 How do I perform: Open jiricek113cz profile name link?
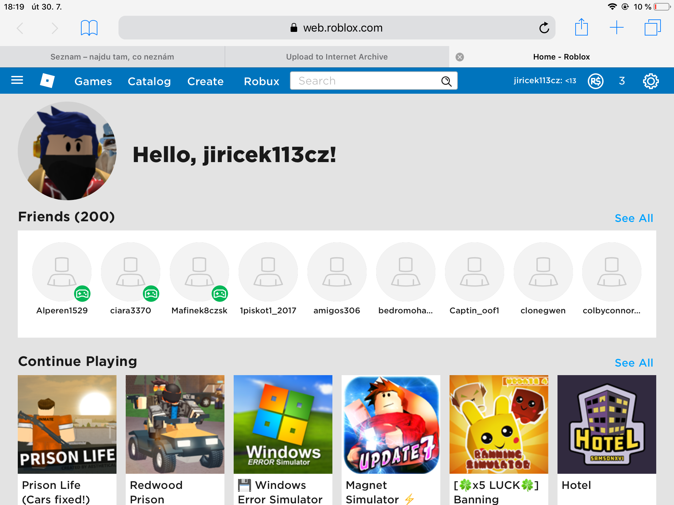tap(545, 81)
